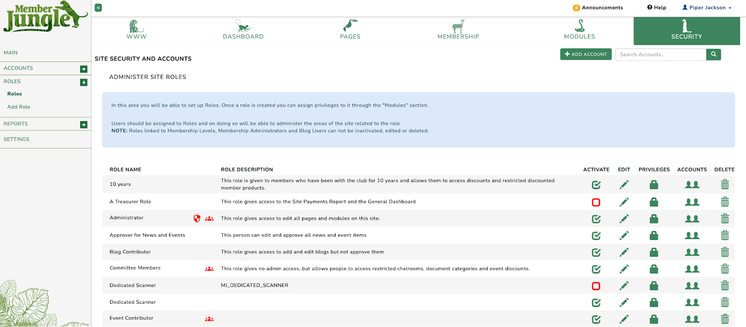Delete the Event Contributor role

[725, 319]
